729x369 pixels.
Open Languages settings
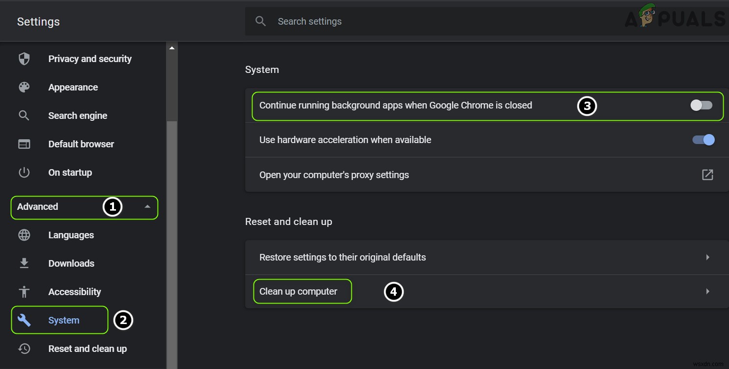click(x=71, y=235)
